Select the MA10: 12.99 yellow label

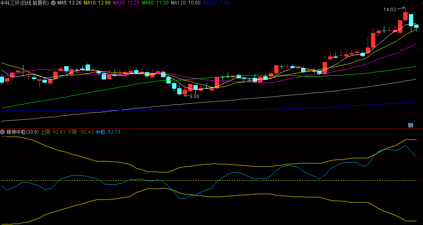(97, 3)
